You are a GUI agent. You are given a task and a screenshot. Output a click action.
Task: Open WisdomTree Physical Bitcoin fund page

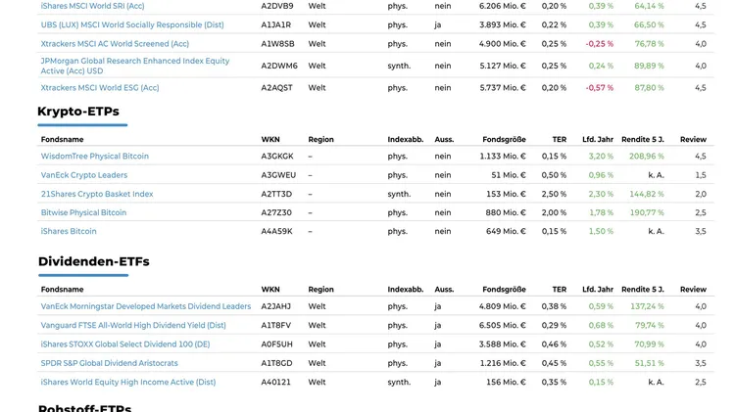point(95,157)
